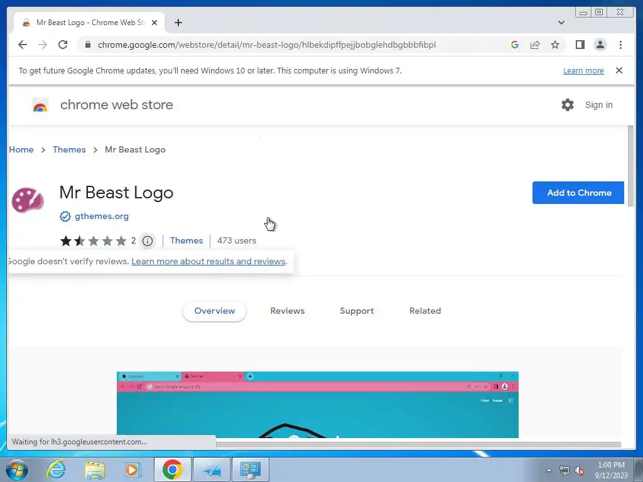643x482 pixels.
Task: Switch to the Related tab
Action: click(x=425, y=311)
